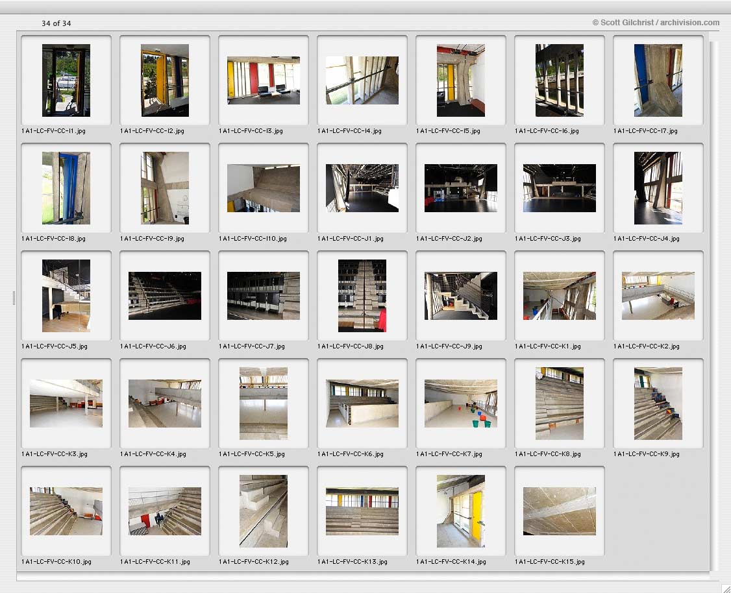Select thumbnail 1A1-LC-FV-CC-J5.jpg
This screenshot has height=593, width=731.
coord(66,296)
